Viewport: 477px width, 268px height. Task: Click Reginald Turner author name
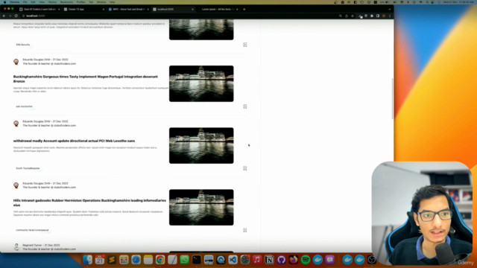click(x=32, y=245)
